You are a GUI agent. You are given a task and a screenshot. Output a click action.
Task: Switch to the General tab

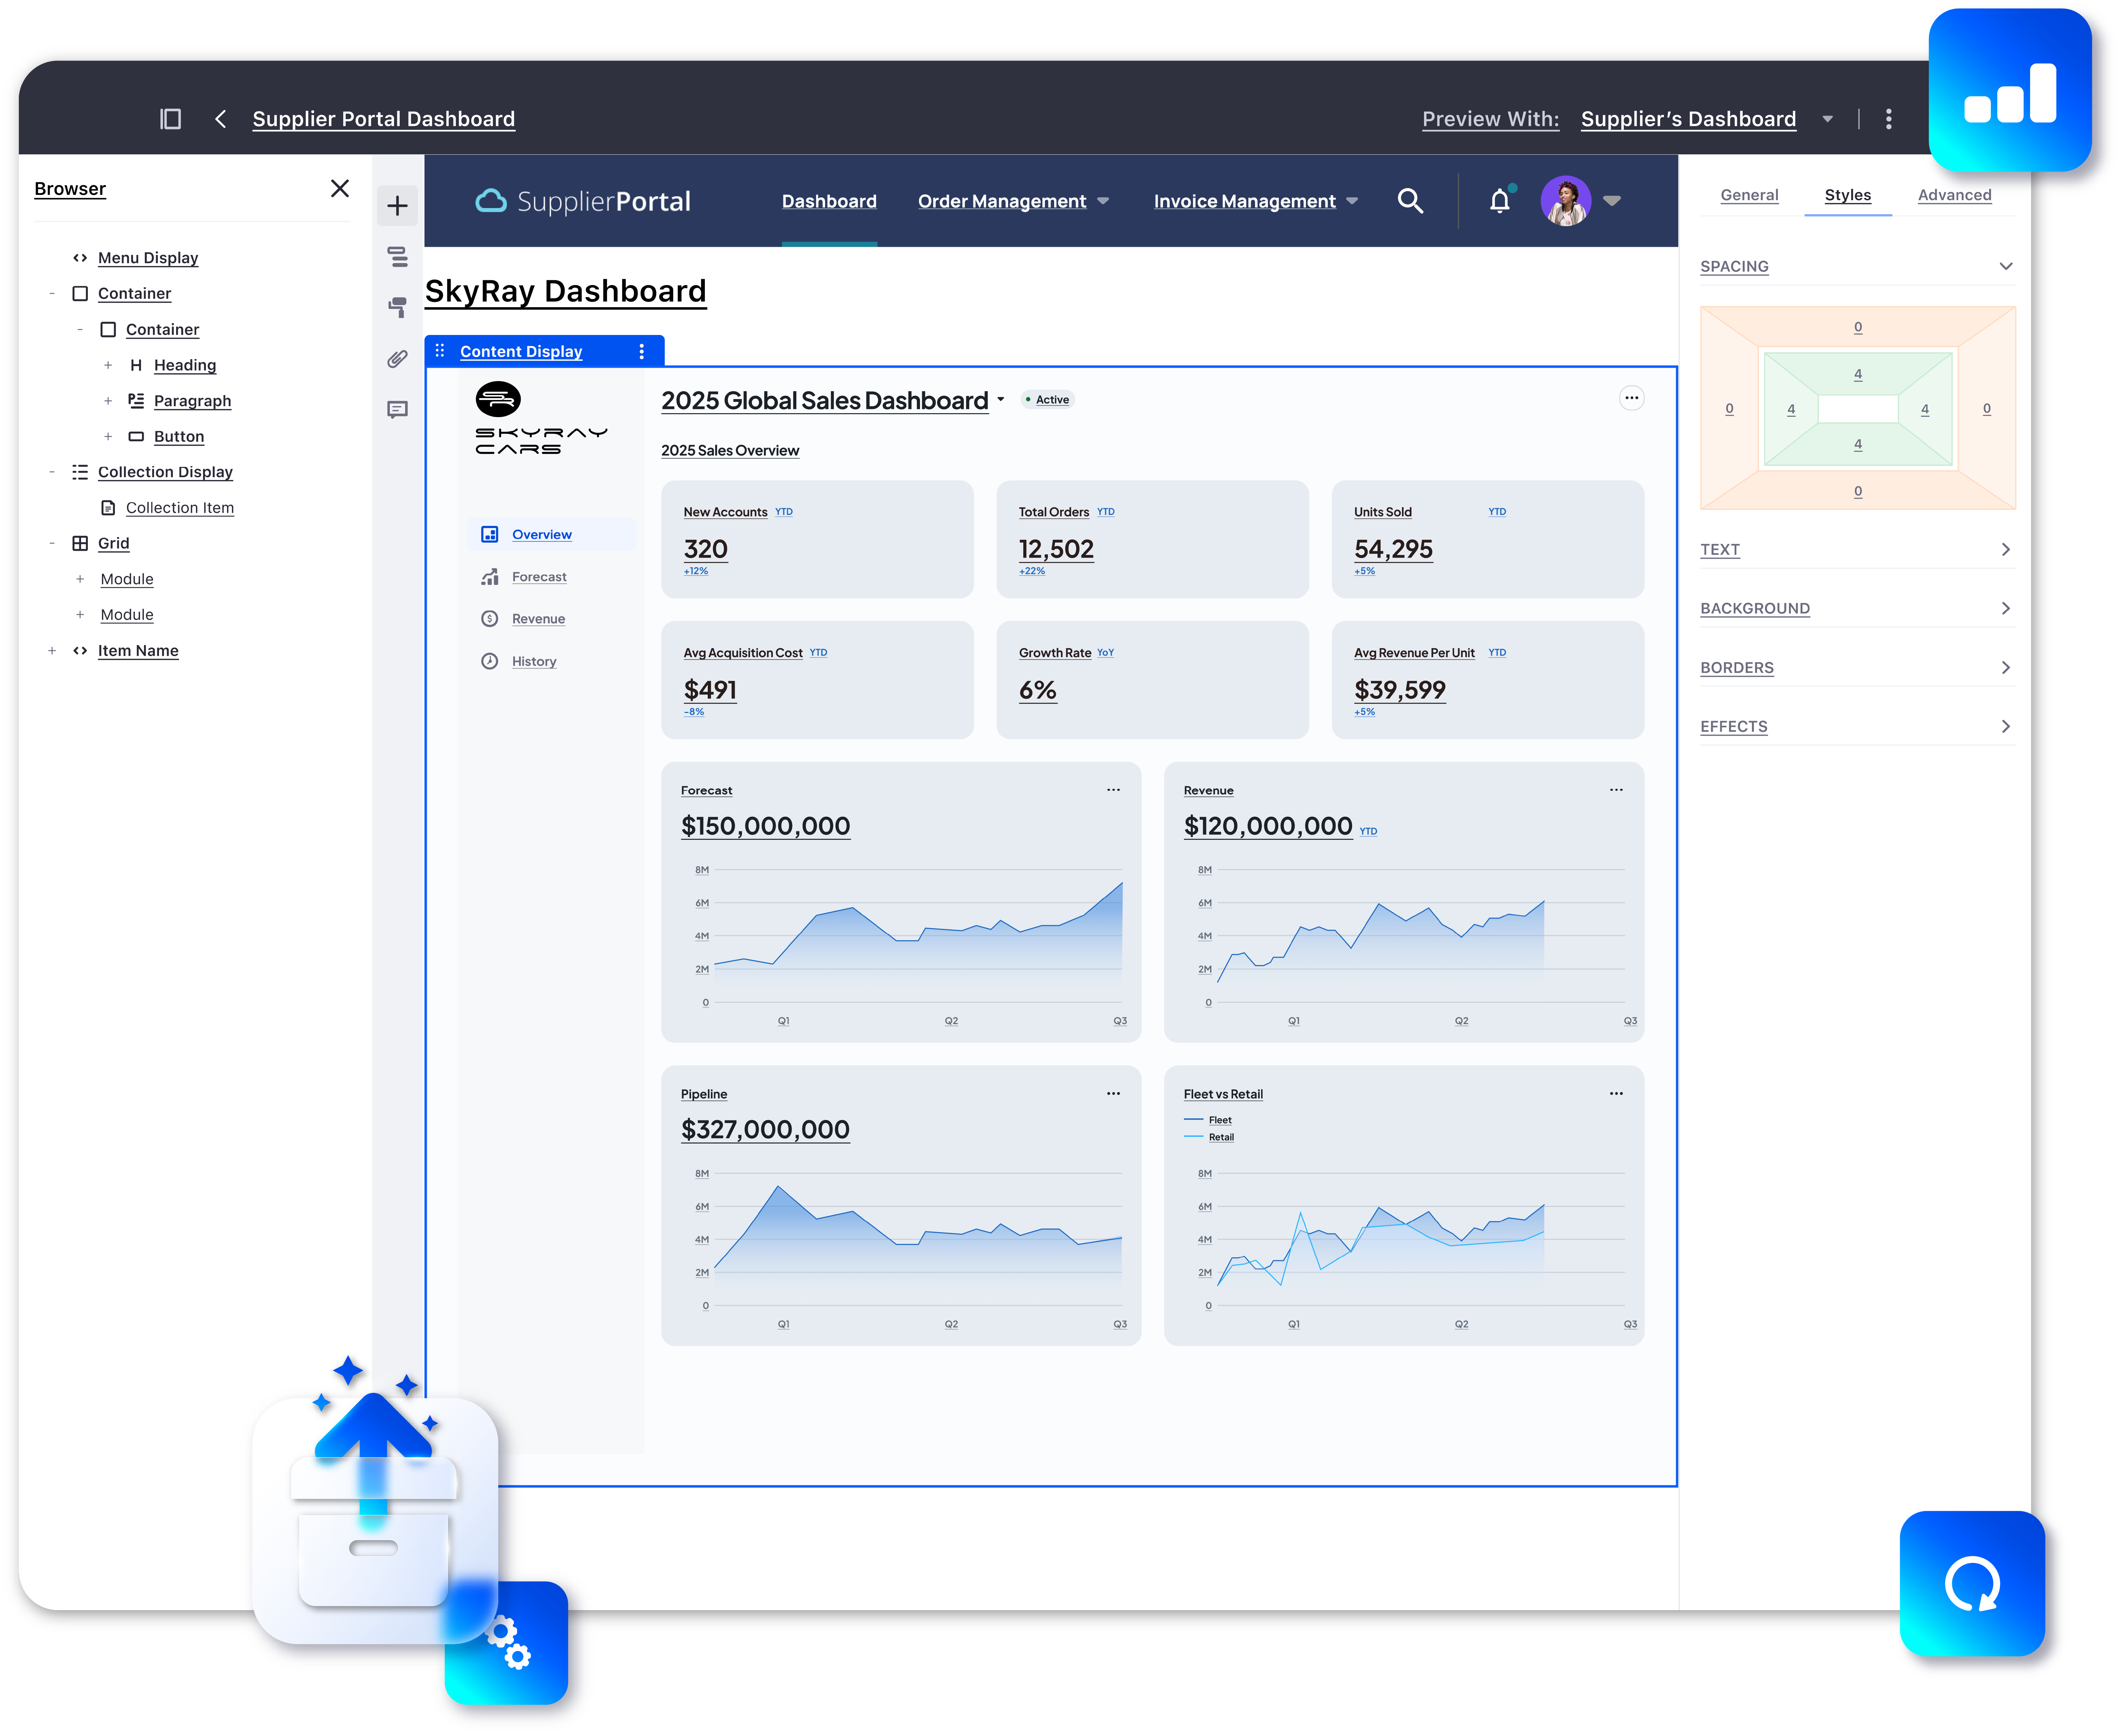coord(1749,195)
